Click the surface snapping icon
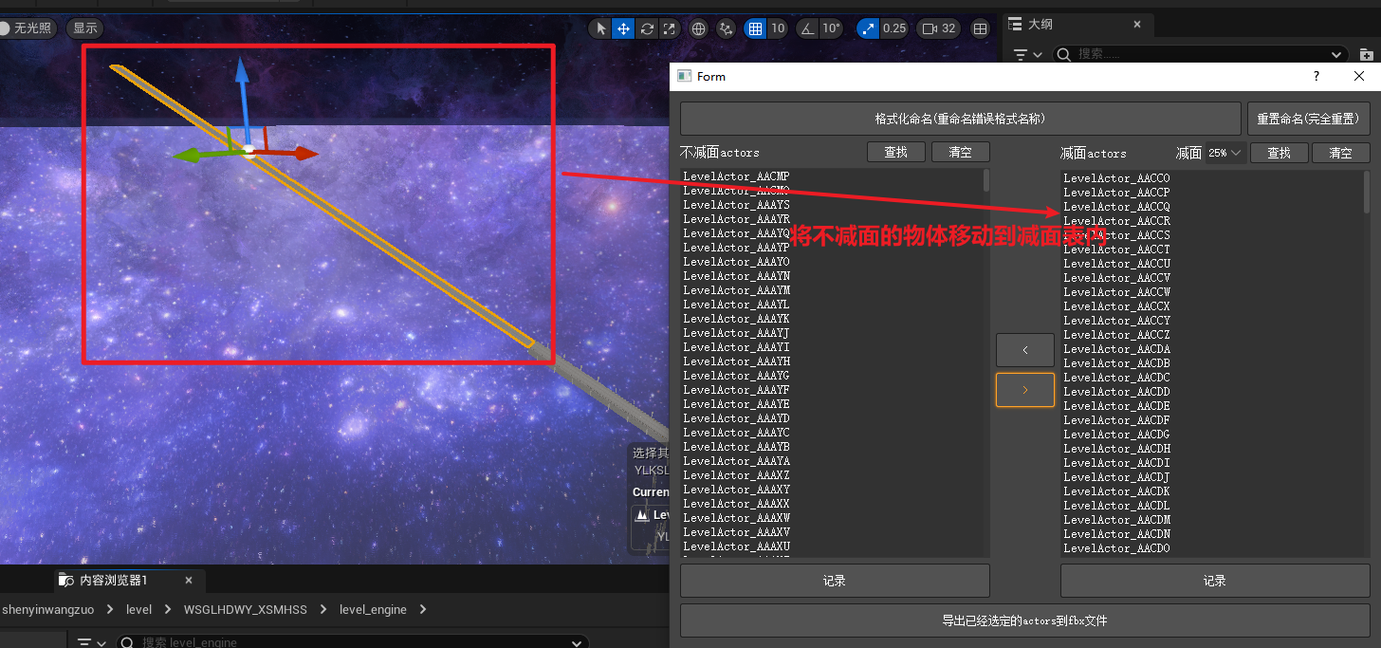Screen dimensions: 1381x648 tap(727, 28)
